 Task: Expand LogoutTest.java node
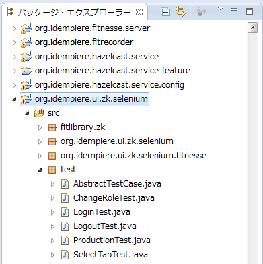pos(53,226)
